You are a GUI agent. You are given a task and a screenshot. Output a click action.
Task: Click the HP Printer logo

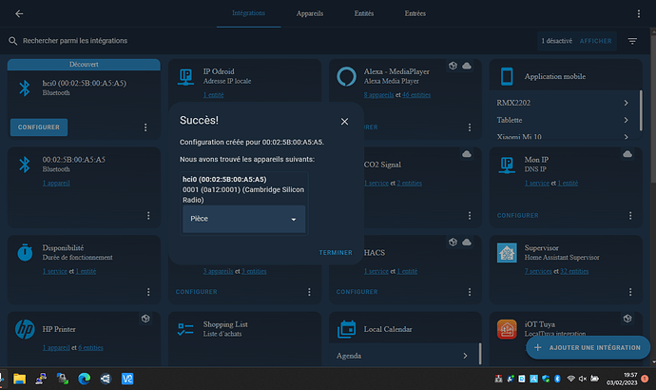tap(25, 329)
